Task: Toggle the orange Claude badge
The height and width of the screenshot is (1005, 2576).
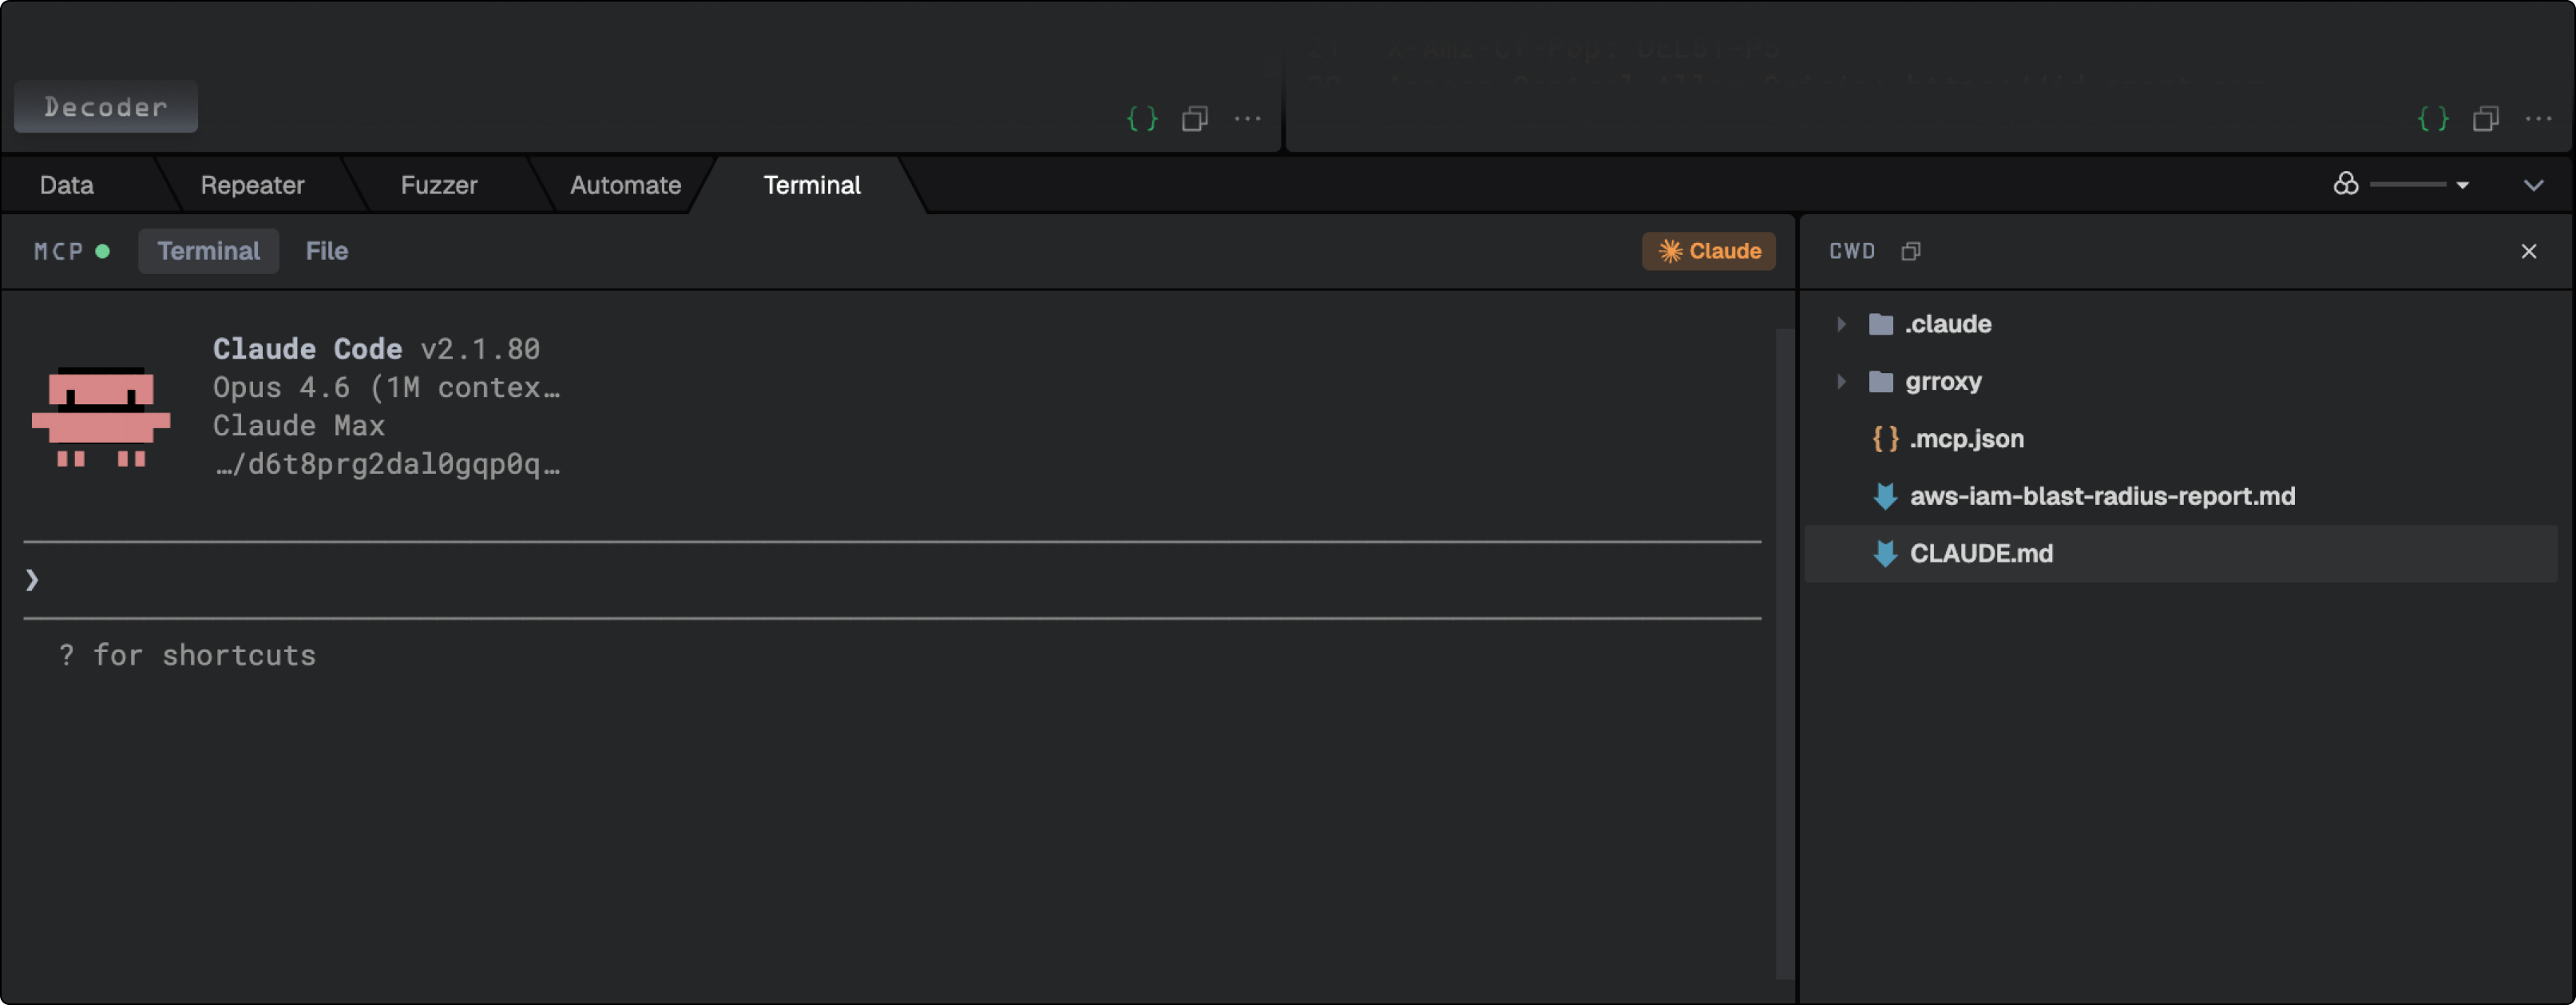Action: pos(1708,251)
